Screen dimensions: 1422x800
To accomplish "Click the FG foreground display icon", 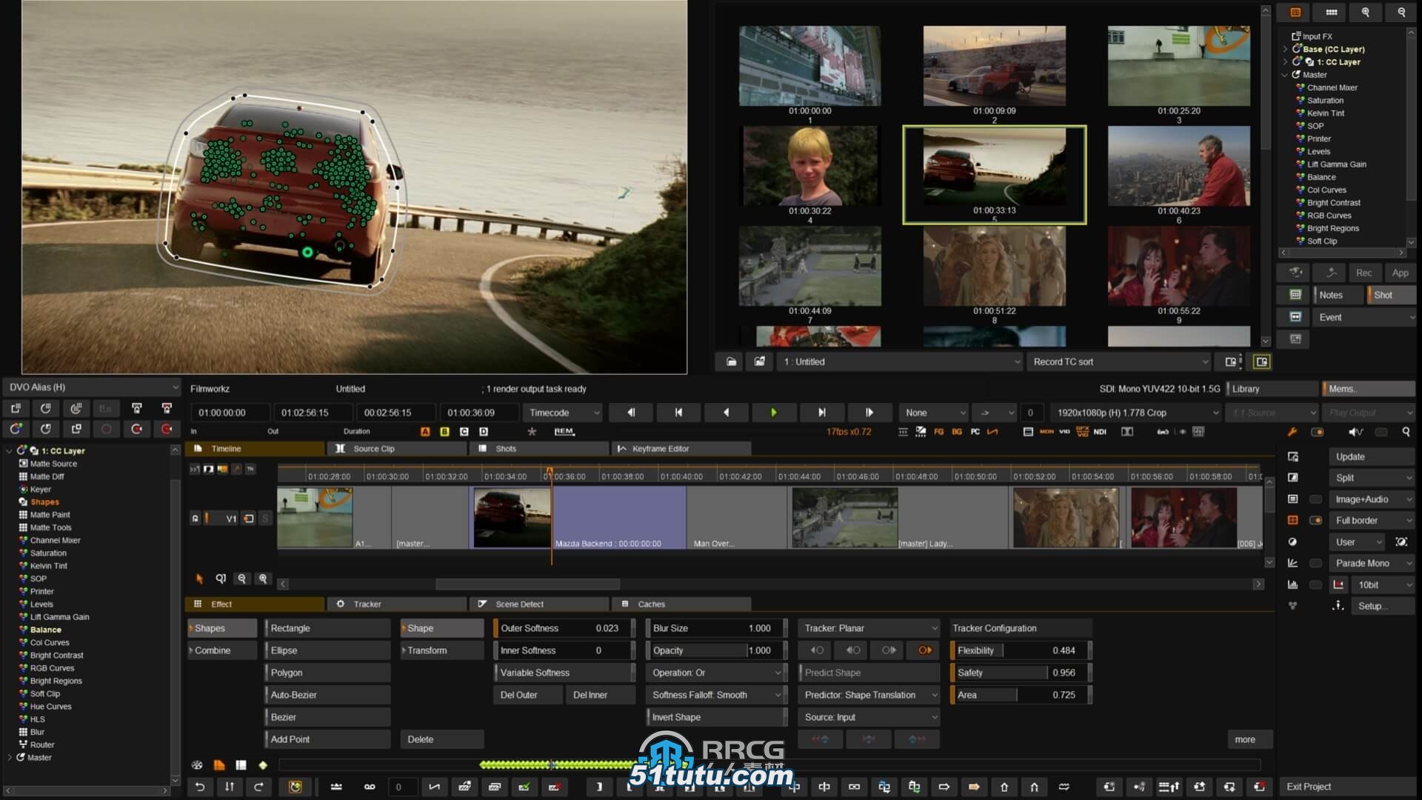I will (x=938, y=431).
